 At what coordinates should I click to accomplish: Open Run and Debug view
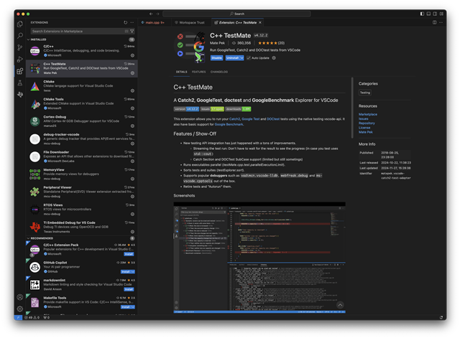tap(20, 59)
